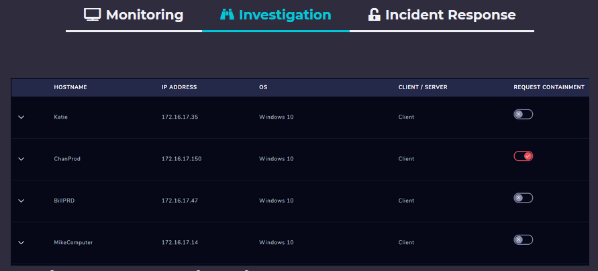This screenshot has width=598, height=271.
Task: Open the BillPRD row chevron
Action: click(21, 201)
